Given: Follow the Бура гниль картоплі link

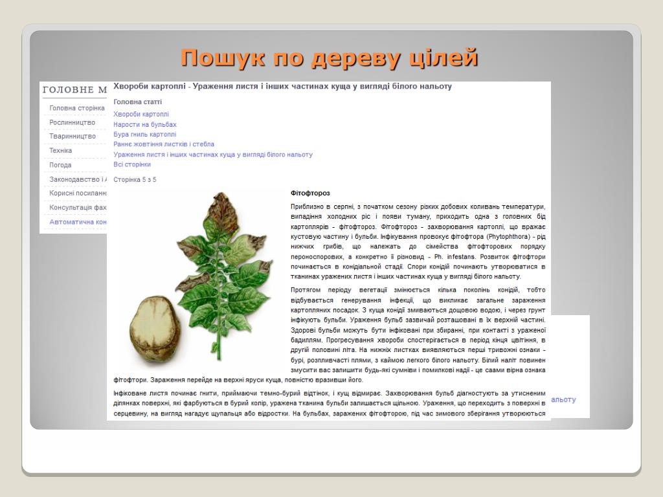Looking at the screenshot, I should click(x=144, y=135).
